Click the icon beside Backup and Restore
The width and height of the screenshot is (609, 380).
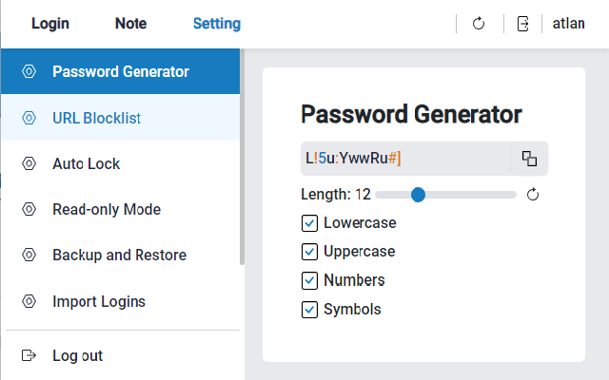point(29,255)
